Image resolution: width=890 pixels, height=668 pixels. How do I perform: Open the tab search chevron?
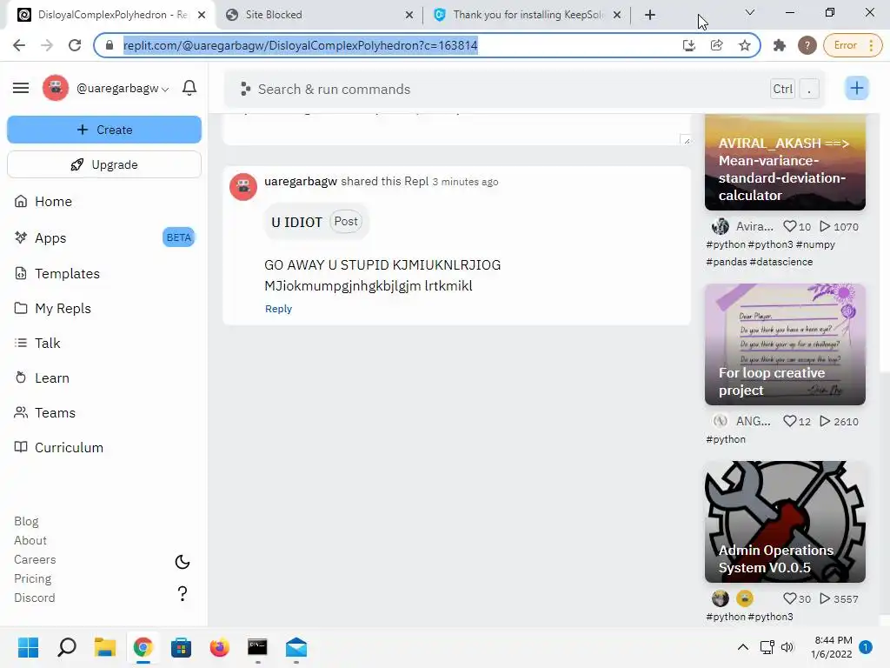pos(750,12)
